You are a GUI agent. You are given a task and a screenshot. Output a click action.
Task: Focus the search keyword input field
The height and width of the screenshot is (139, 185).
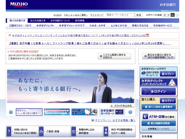(x=120, y=15)
